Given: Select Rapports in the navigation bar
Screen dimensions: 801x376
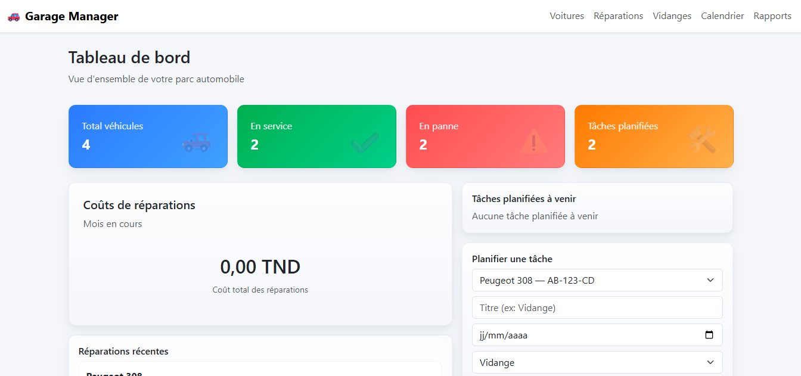Looking at the screenshot, I should (x=772, y=16).
